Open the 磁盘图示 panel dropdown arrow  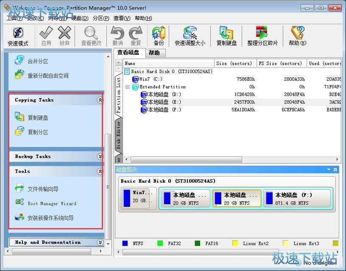tap(329, 169)
